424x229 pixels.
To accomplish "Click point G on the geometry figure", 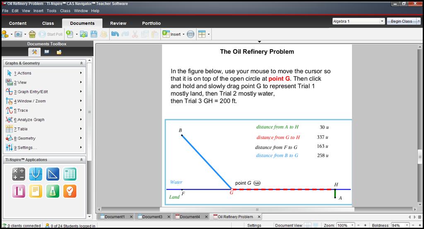I will (232, 189).
